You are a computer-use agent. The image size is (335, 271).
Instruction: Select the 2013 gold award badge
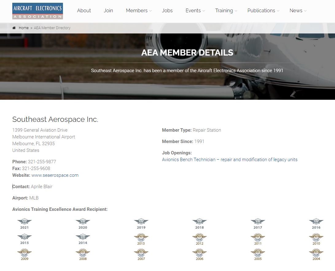(x=141, y=239)
